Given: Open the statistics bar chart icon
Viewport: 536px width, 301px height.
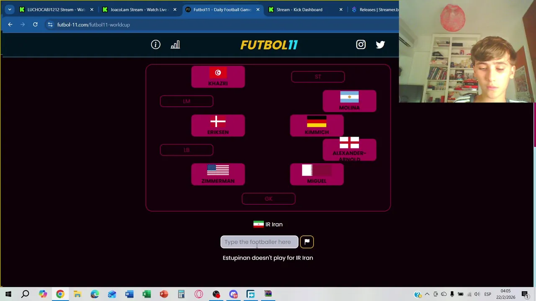Looking at the screenshot, I should [x=175, y=45].
